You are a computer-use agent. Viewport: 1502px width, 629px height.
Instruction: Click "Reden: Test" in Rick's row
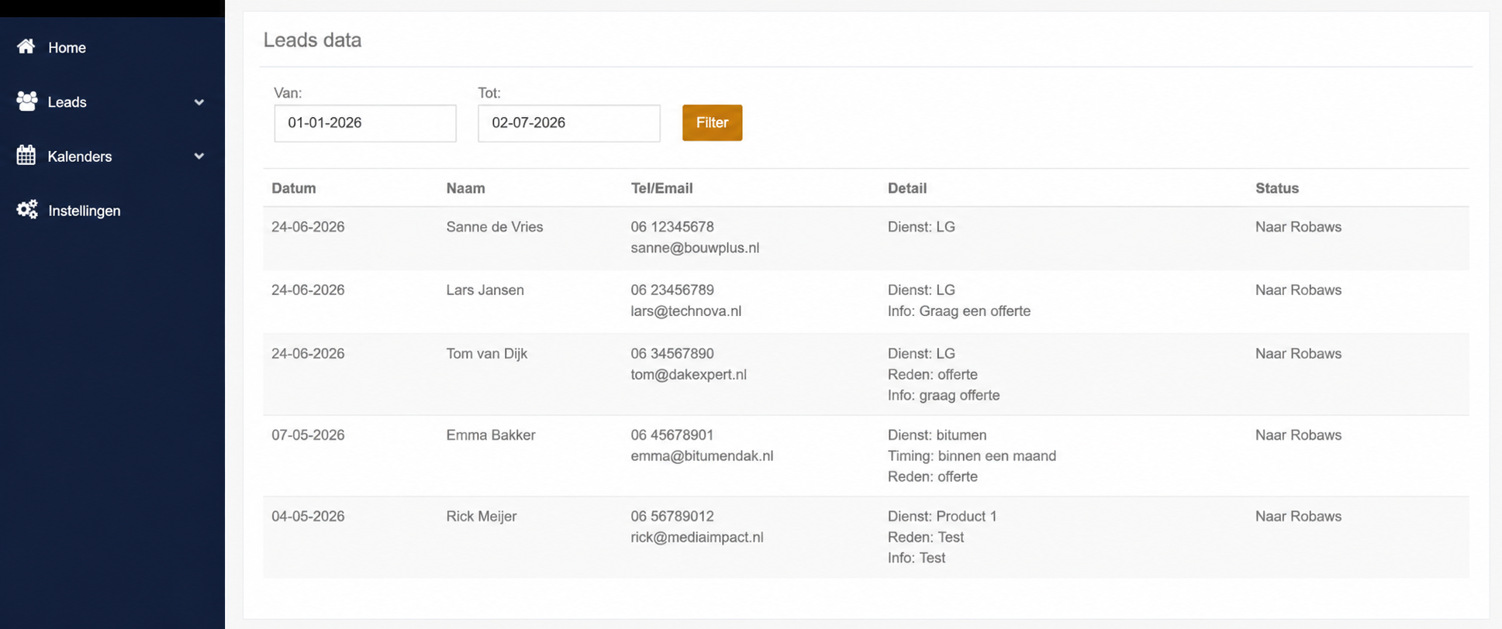pos(926,537)
